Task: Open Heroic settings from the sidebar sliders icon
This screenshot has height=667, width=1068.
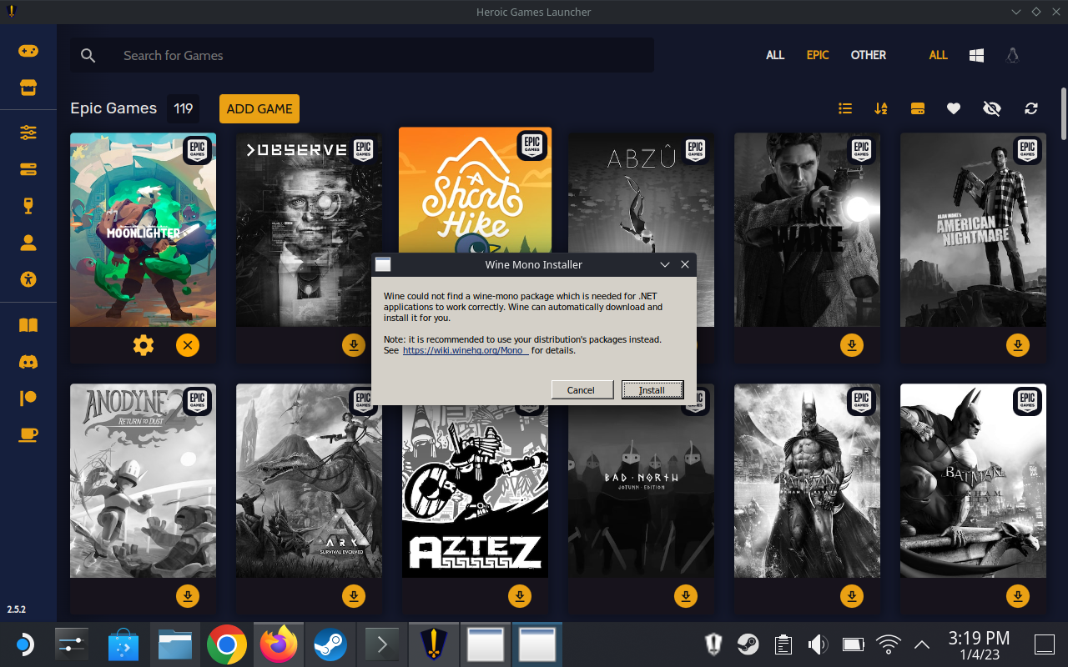Action: (x=28, y=133)
